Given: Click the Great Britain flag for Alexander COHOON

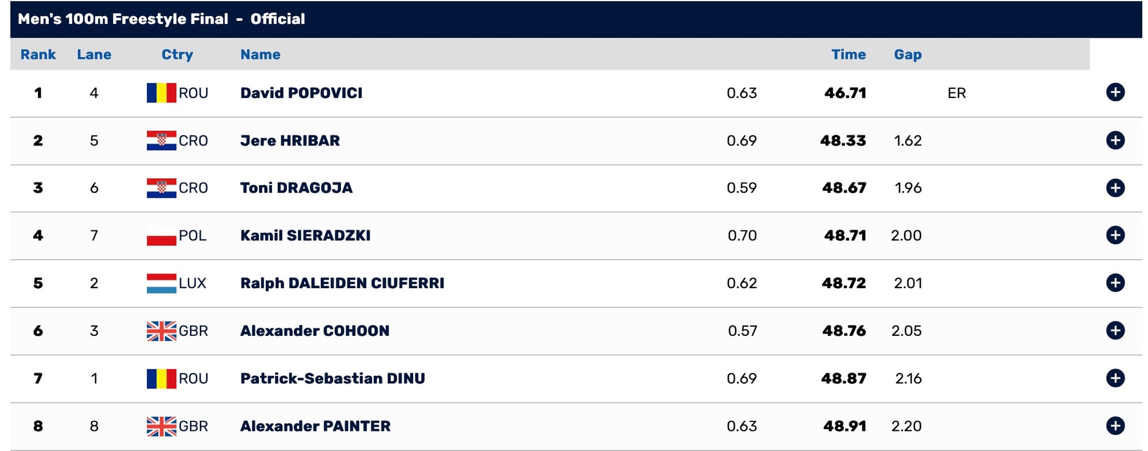Looking at the screenshot, I should pos(161,331).
